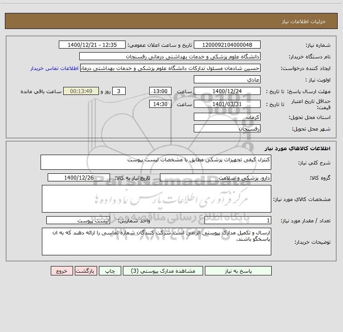Viewport: 343px width, 332px height.
Task: Click the مشخصات کالای مورد نیاز label
Action: (x=302, y=199)
